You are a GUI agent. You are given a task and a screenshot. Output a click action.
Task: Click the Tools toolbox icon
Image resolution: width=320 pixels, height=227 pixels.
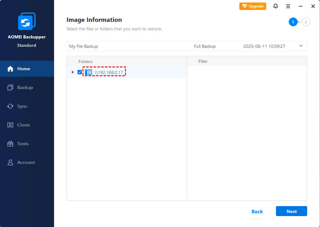pyautogui.click(x=10, y=144)
